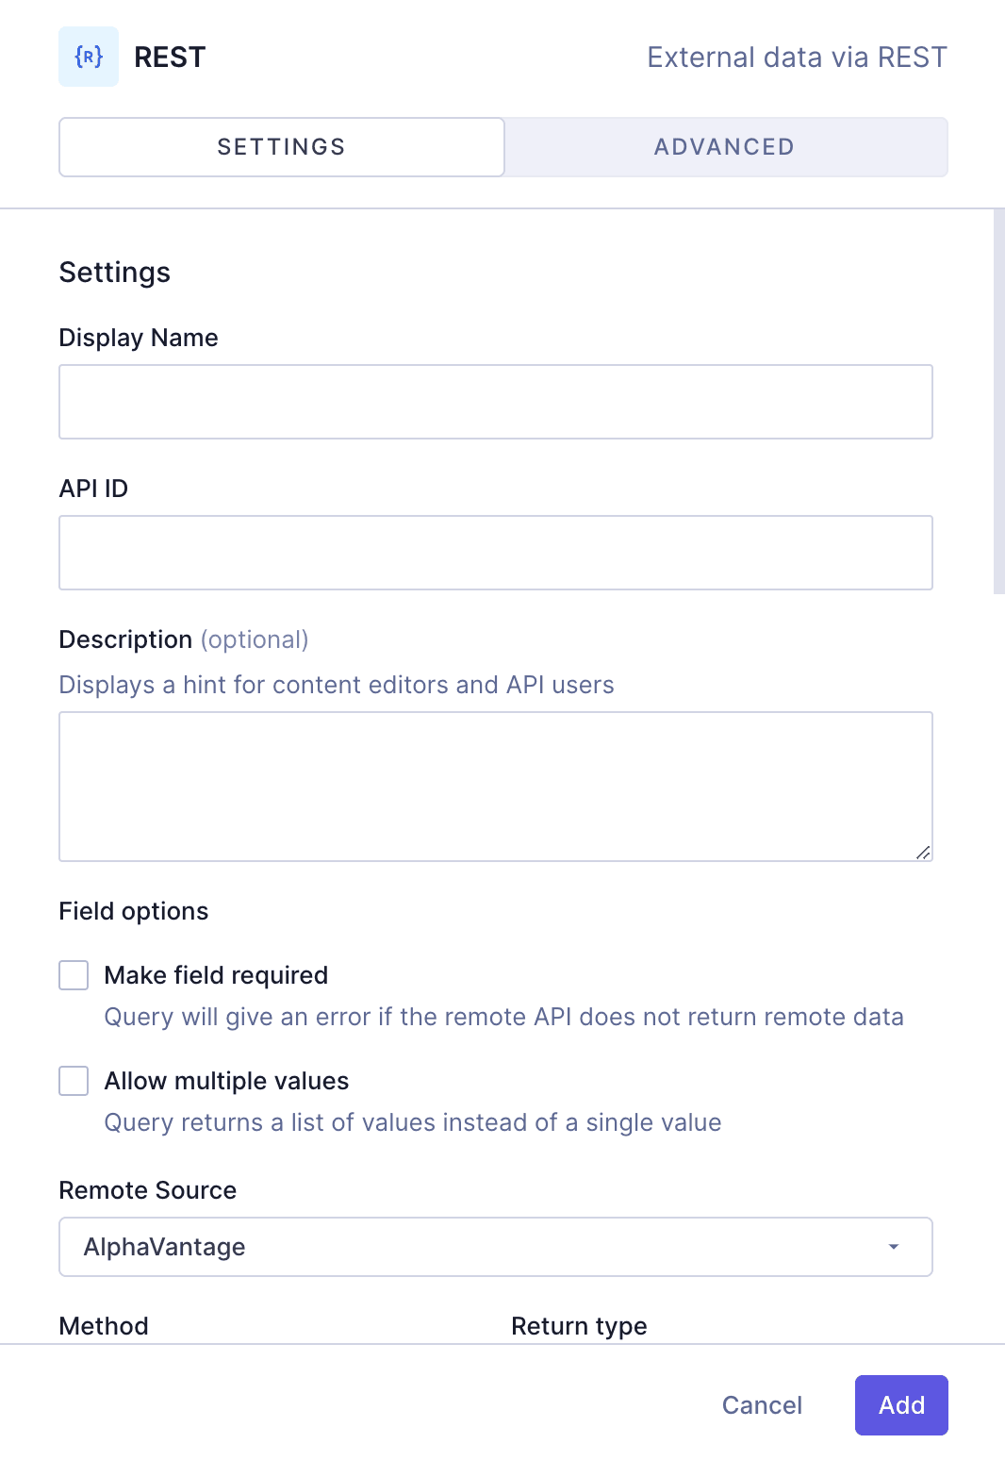Click the REST title heading
The image size is (1005, 1460).
(x=170, y=58)
